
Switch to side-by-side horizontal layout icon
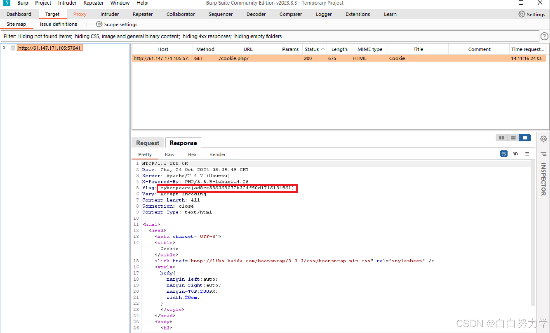click(x=501, y=138)
